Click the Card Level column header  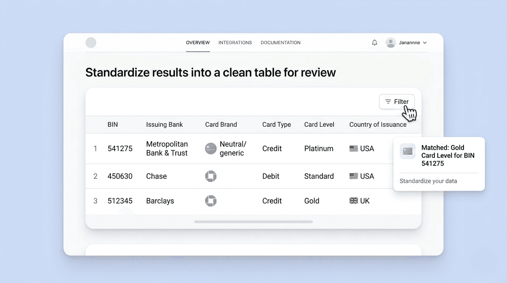pyautogui.click(x=319, y=125)
